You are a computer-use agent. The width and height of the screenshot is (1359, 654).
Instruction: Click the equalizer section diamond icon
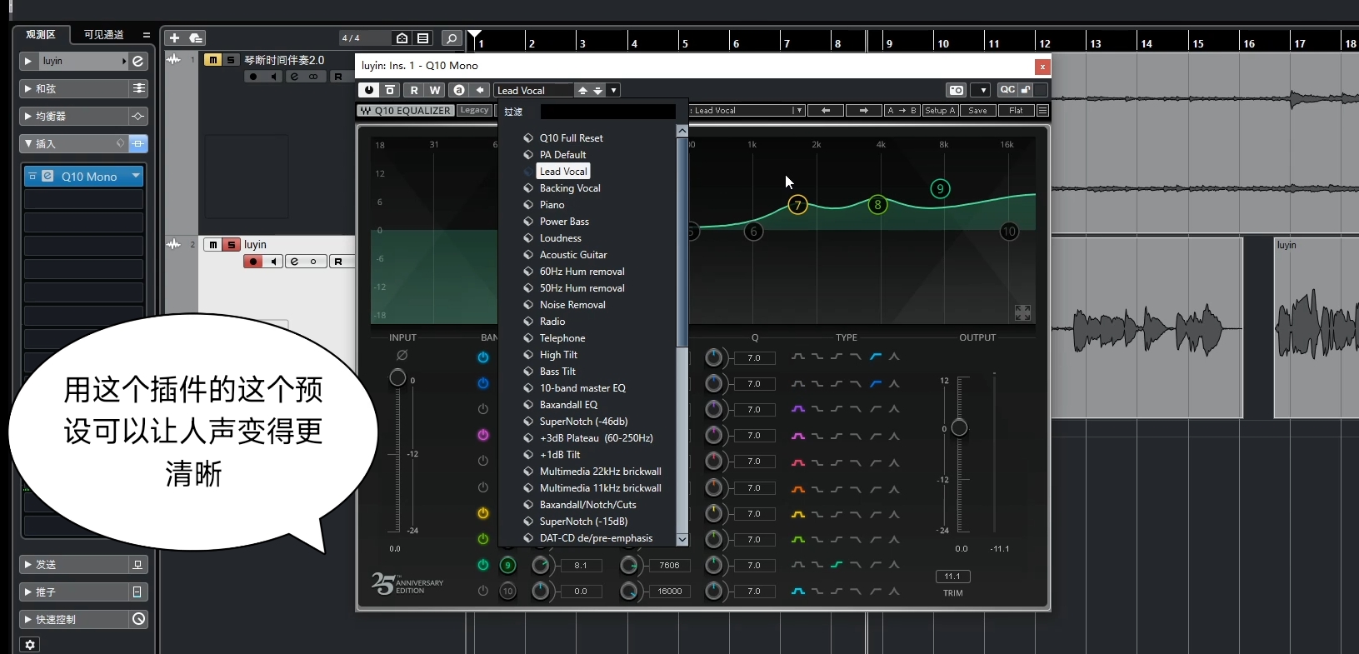(139, 116)
